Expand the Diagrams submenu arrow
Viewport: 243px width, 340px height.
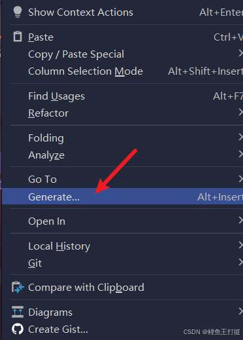[x=240, y=311]
